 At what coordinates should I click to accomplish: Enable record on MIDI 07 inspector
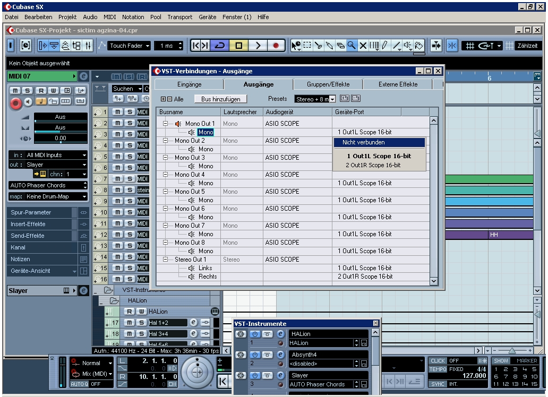click(x=15, y=103)
